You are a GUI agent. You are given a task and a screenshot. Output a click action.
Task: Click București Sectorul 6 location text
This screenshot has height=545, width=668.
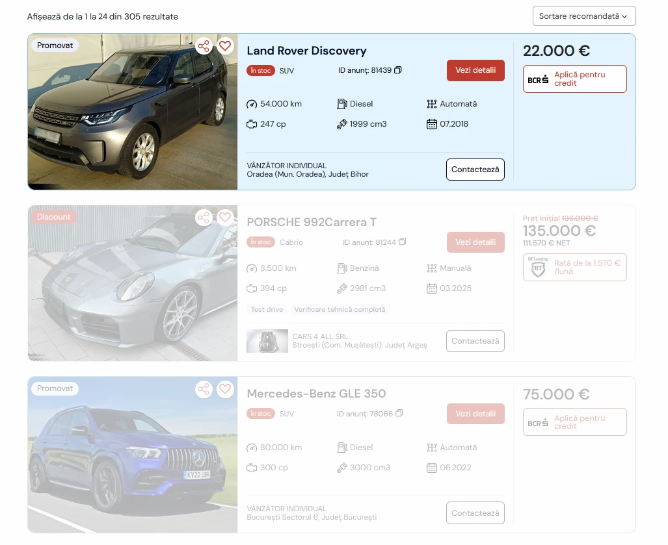(312, 517)
